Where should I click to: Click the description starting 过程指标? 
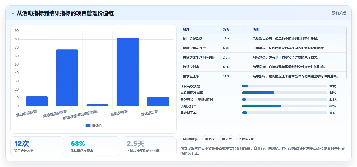coord(289,48)
